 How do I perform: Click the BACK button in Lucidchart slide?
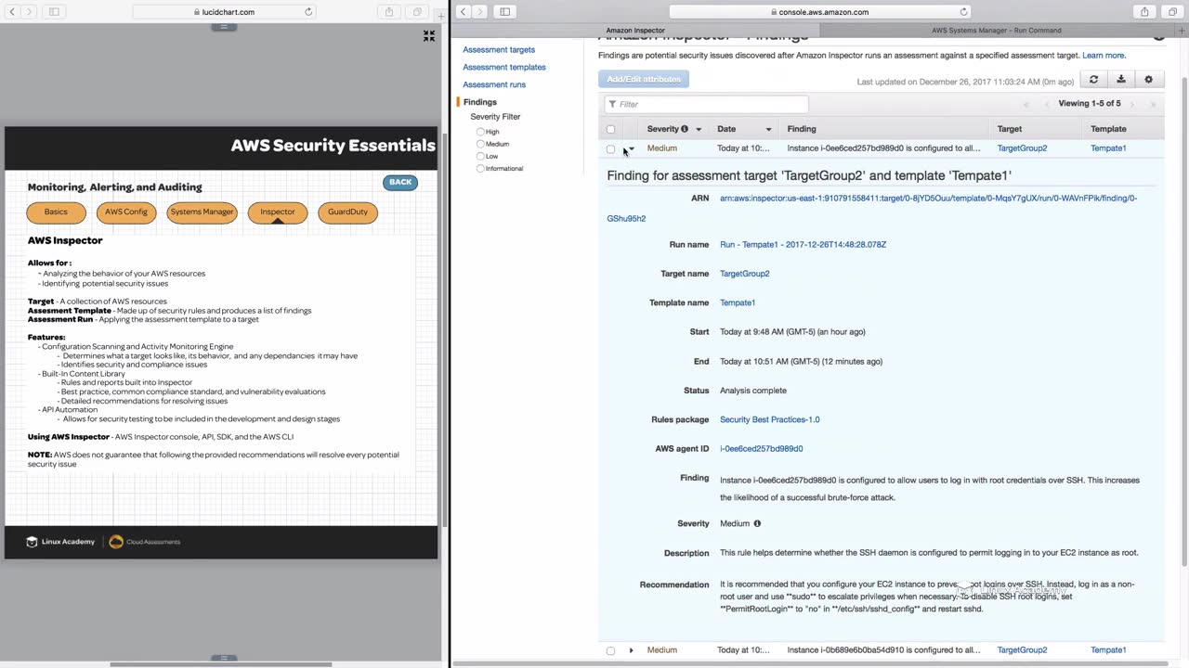click(x=400, y=182)
